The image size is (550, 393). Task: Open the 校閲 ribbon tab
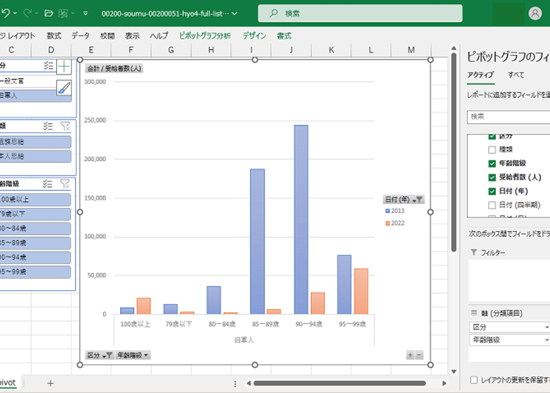click(x=107, y=36)
